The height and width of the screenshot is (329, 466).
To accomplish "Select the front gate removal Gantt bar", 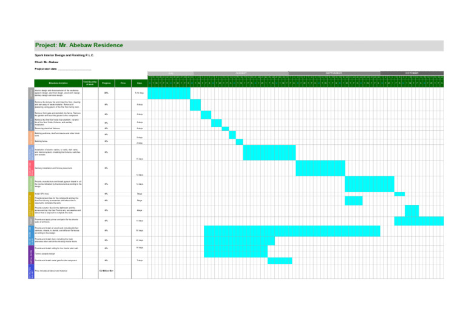I will pos(206,115).
